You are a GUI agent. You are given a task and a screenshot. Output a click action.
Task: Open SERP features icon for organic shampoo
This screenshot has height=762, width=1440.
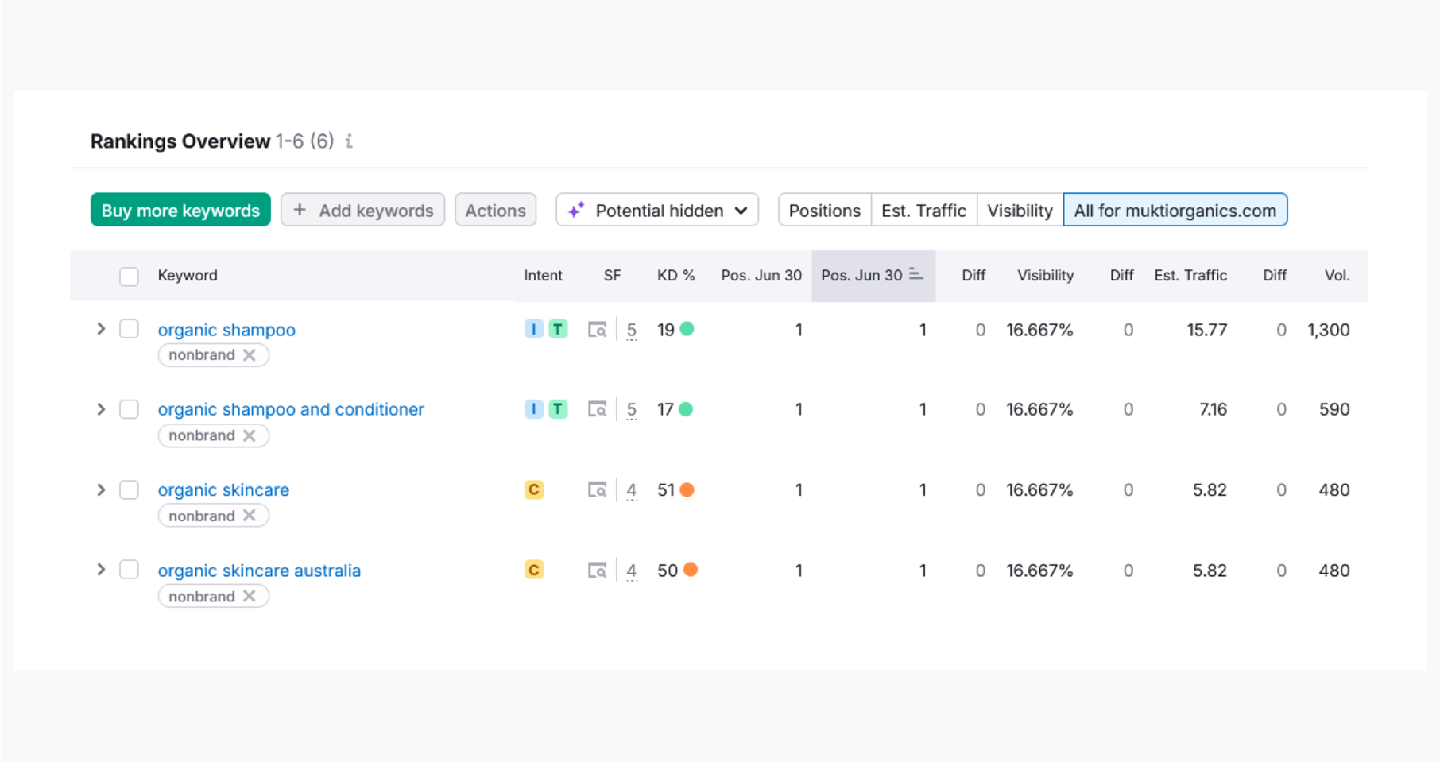597,329
